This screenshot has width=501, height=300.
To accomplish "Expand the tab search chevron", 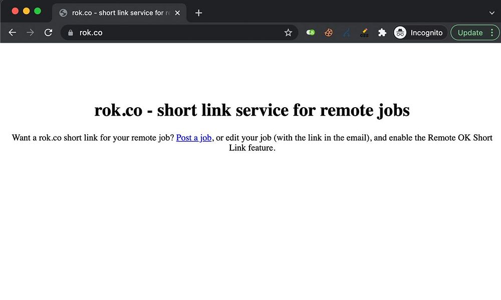I will coord(492,13).
